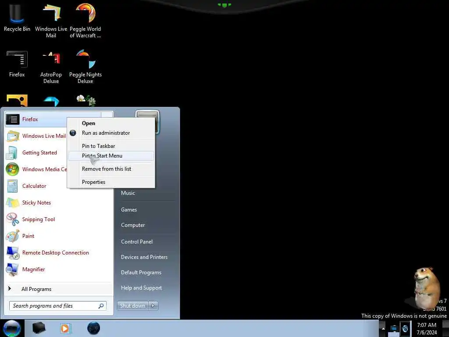Click the Calculator text label

point(34,186)
